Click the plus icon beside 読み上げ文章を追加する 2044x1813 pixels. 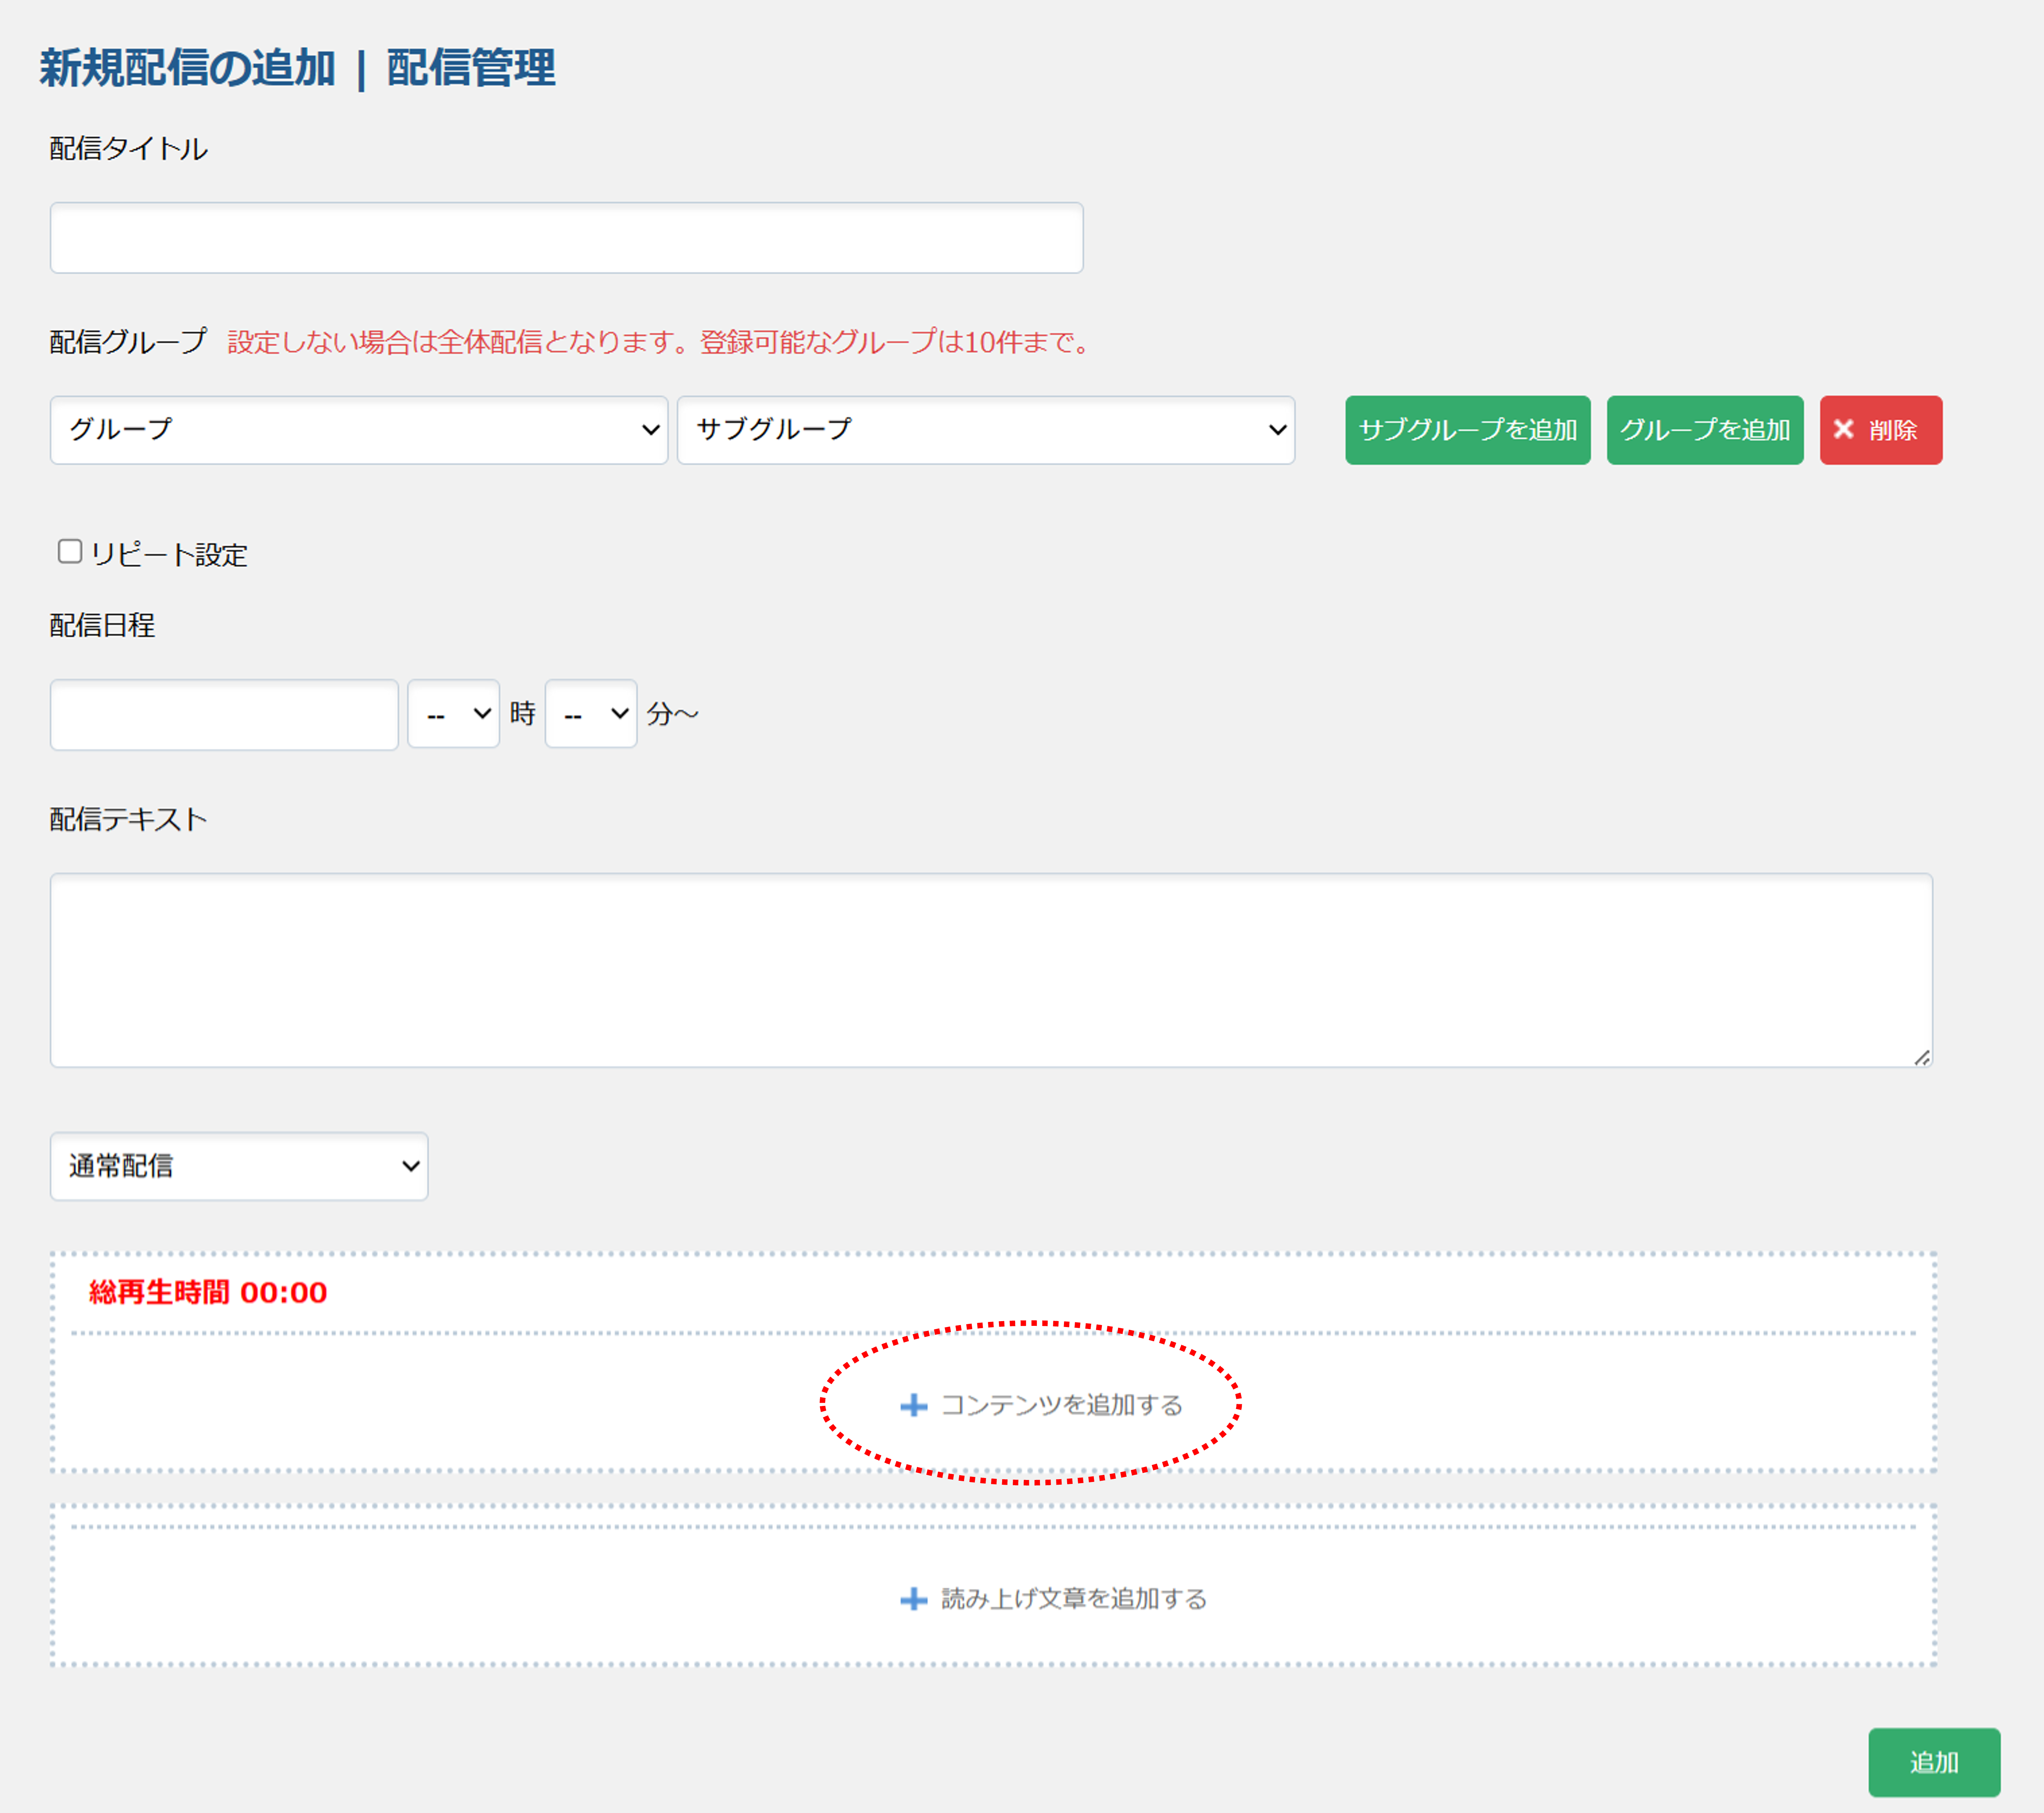coord(913,1599)
